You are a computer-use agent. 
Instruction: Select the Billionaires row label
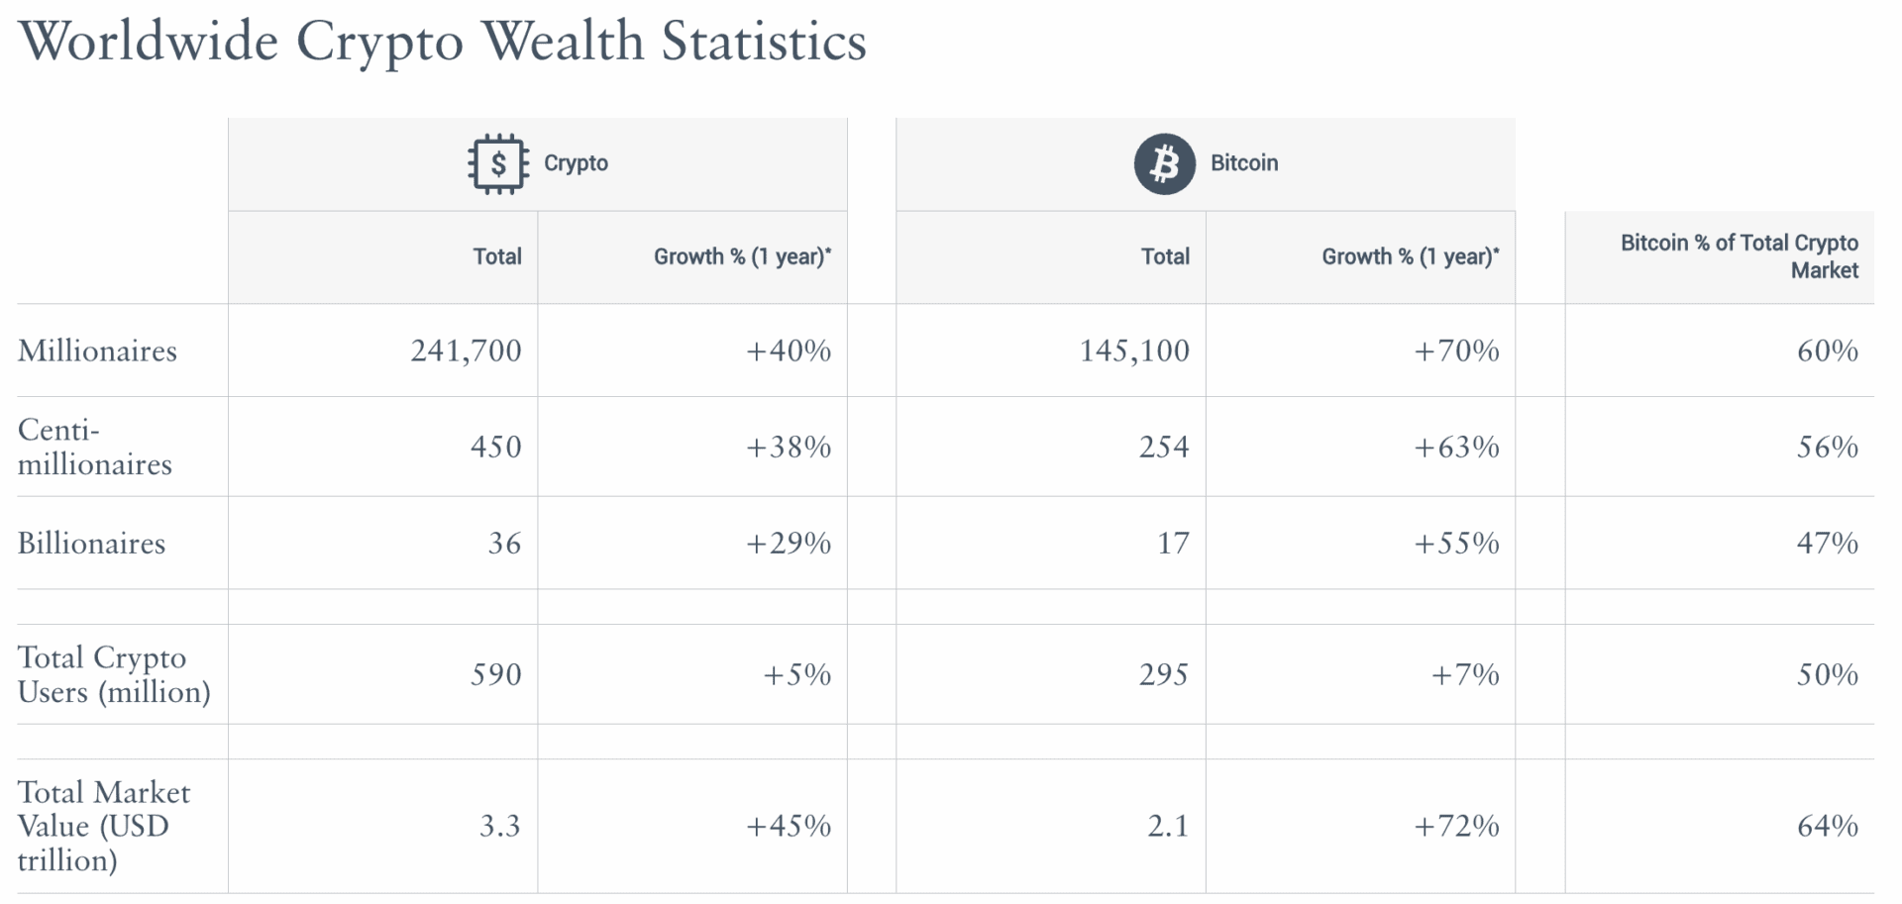91,543
